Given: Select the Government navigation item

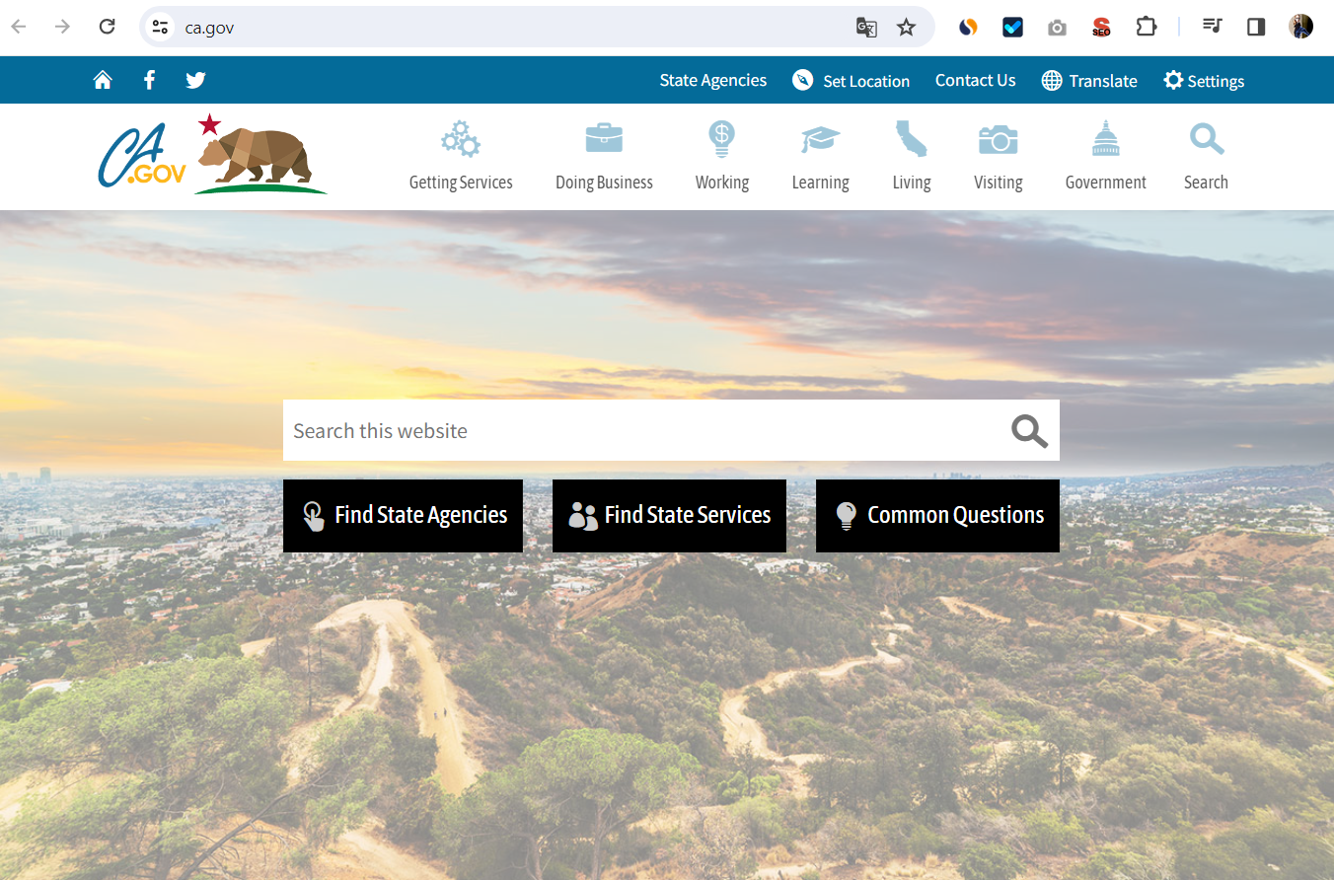Looking at the screenshot, I should [1105, 156].
